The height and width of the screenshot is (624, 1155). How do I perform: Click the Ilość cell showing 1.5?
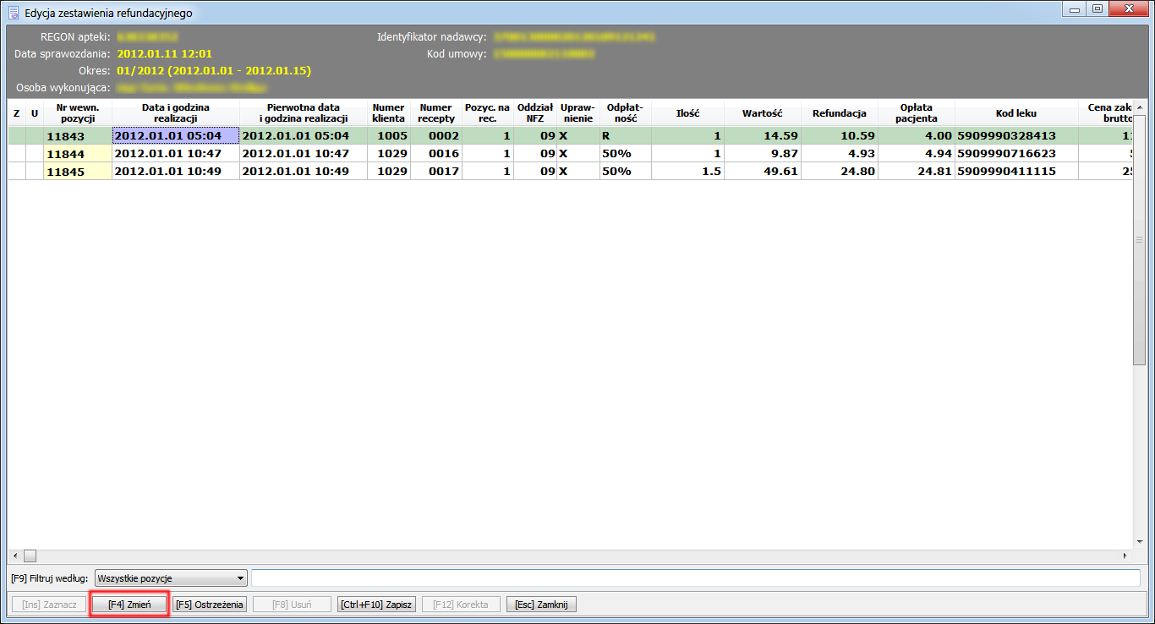click(687, 171)
